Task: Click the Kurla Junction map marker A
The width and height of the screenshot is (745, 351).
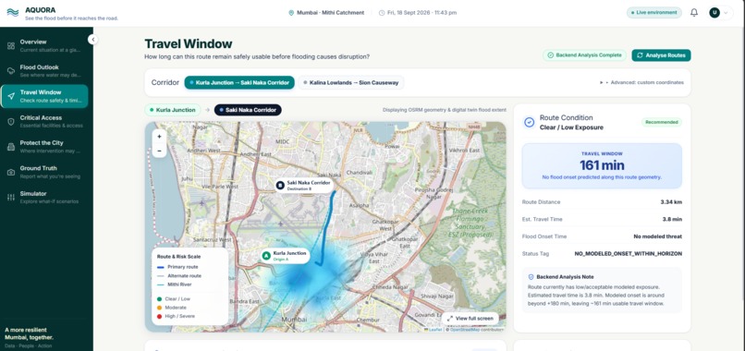Action: (x=285, y=256)
